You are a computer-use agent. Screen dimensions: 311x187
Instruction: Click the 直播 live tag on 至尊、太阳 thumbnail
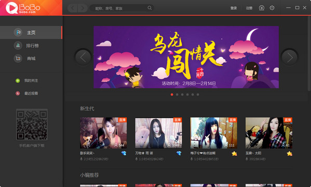(x=288, y=120)
